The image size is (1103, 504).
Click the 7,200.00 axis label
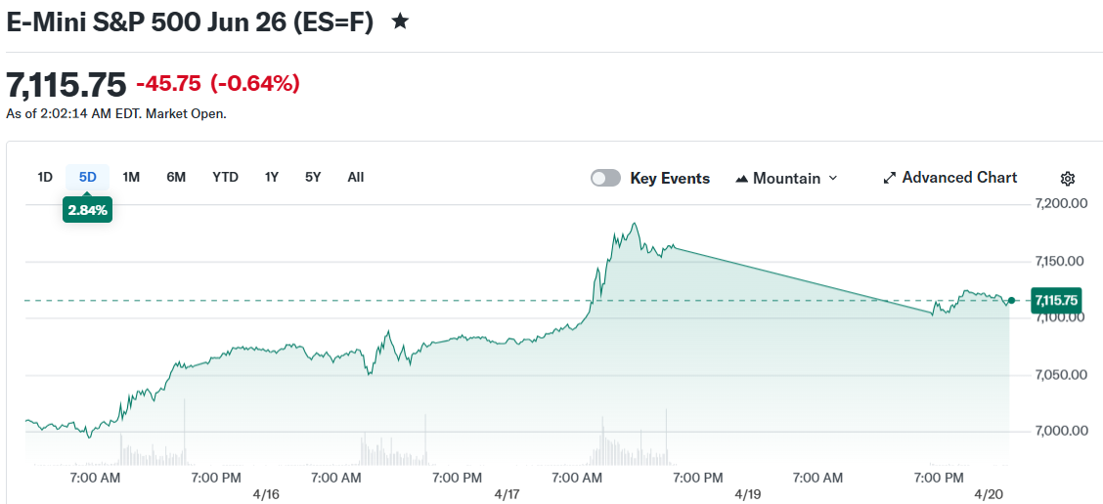(1064, 204)
